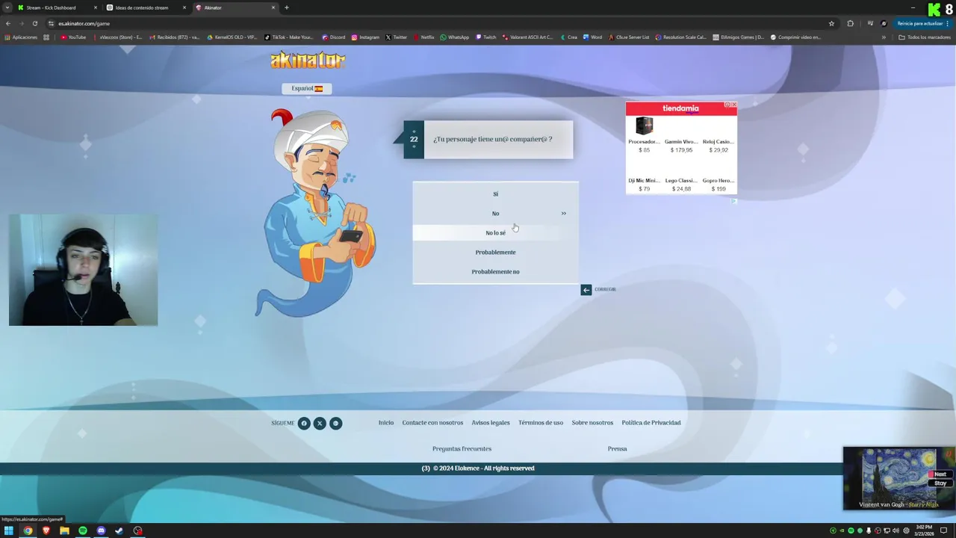The height and width of the screenshot is (538, 956).
Task: Click 'Reinicia para actualizar' button
Action: pos(923,23)
